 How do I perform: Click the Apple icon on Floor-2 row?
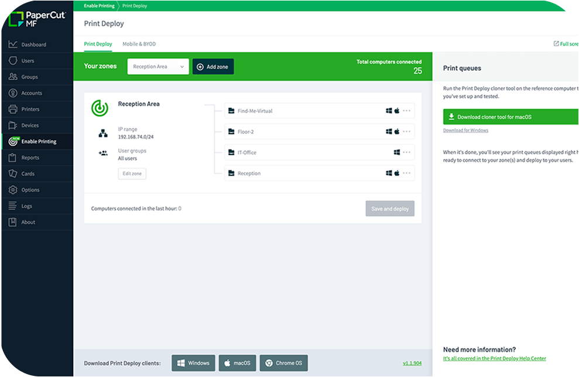pos(397,131)
